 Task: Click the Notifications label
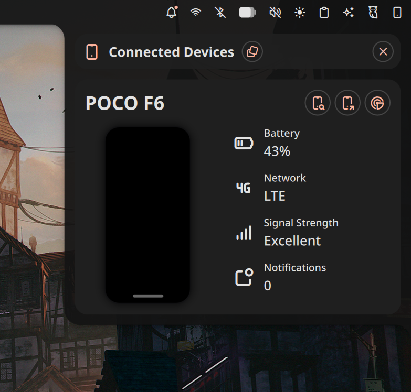295,268
